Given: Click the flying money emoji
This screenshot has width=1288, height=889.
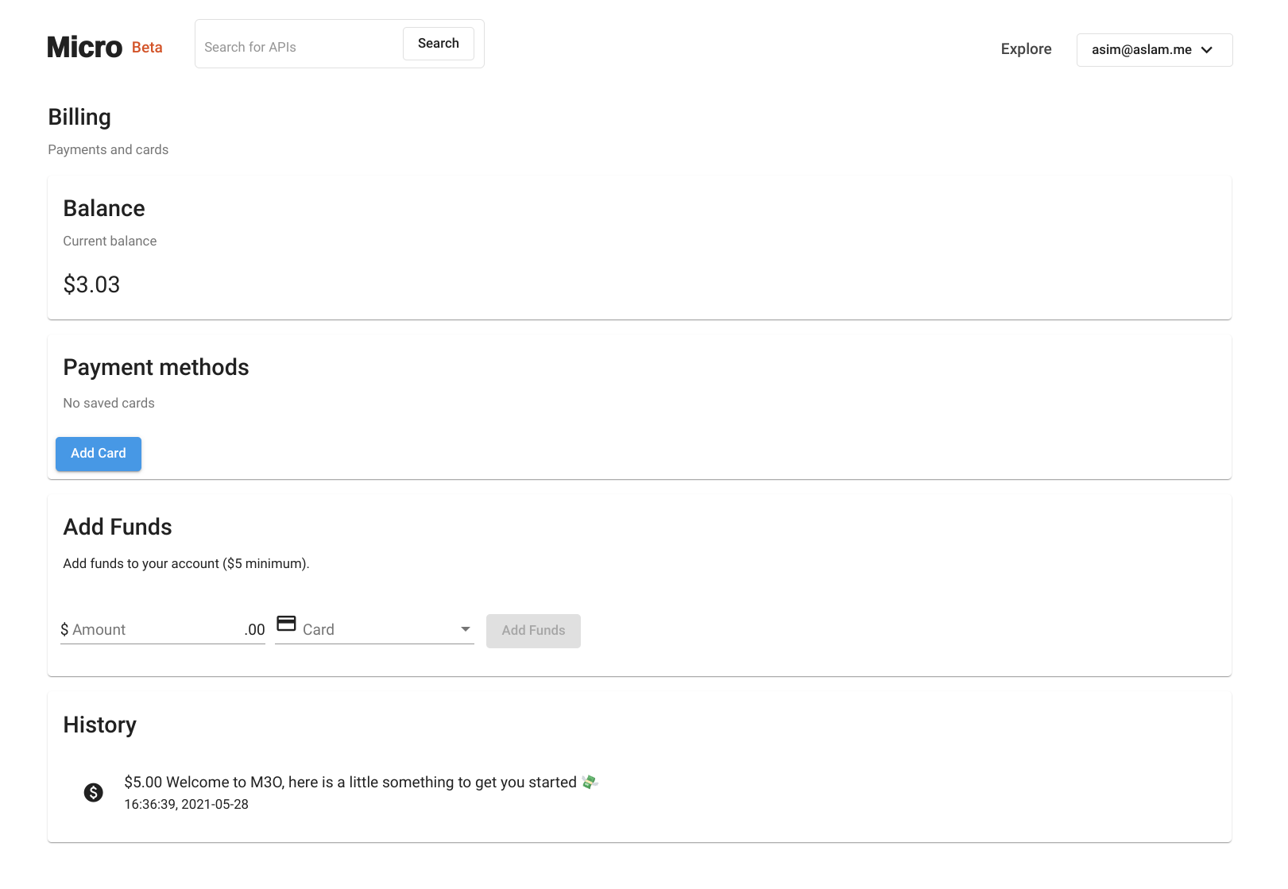Looking at the screenshot, I should pyautogui.click(x=590, y=782).
